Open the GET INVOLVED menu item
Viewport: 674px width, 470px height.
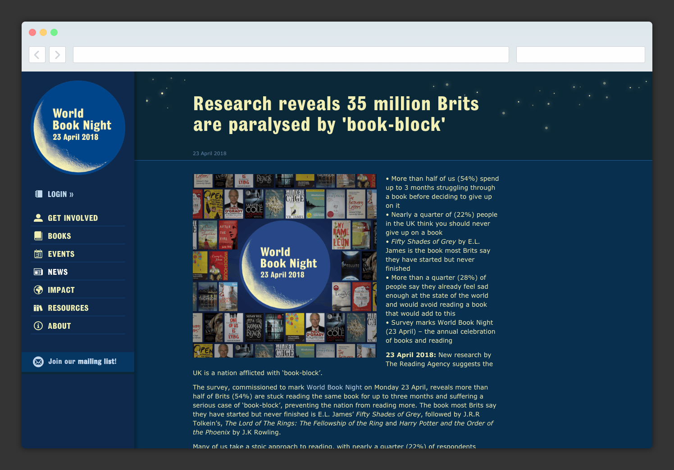click(73, 218)
